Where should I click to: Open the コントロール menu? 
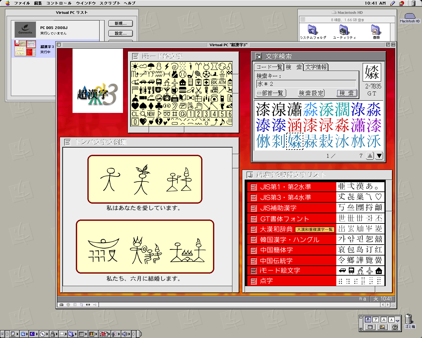59,3
